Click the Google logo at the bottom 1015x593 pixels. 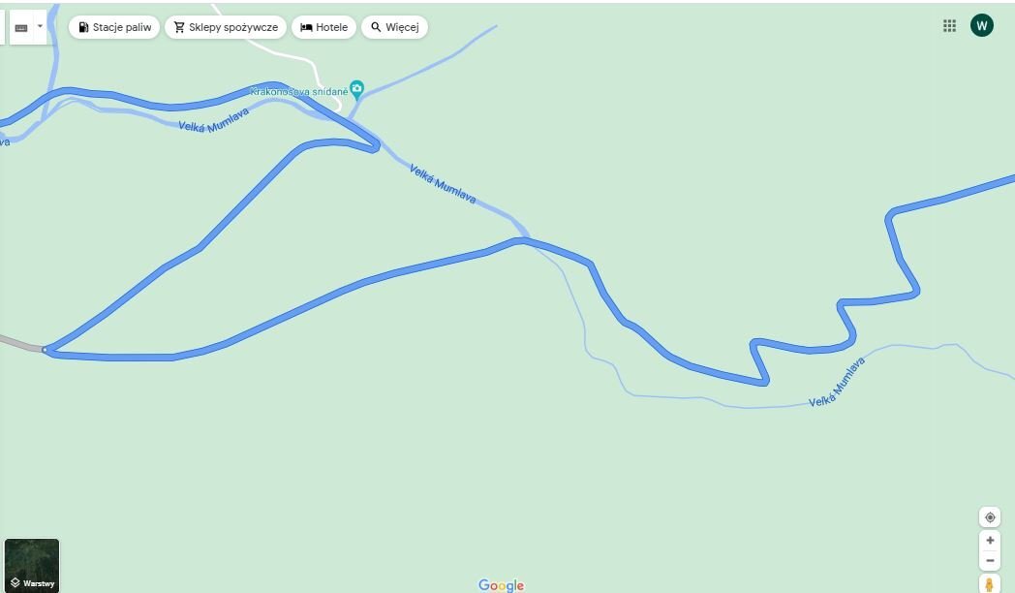(x=501, y=585)
